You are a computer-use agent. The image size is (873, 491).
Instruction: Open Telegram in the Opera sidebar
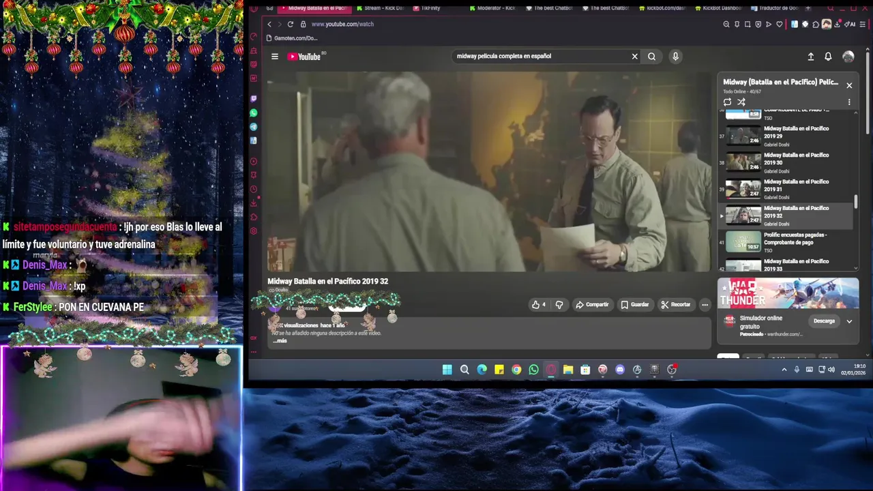(x=254, y=127)
